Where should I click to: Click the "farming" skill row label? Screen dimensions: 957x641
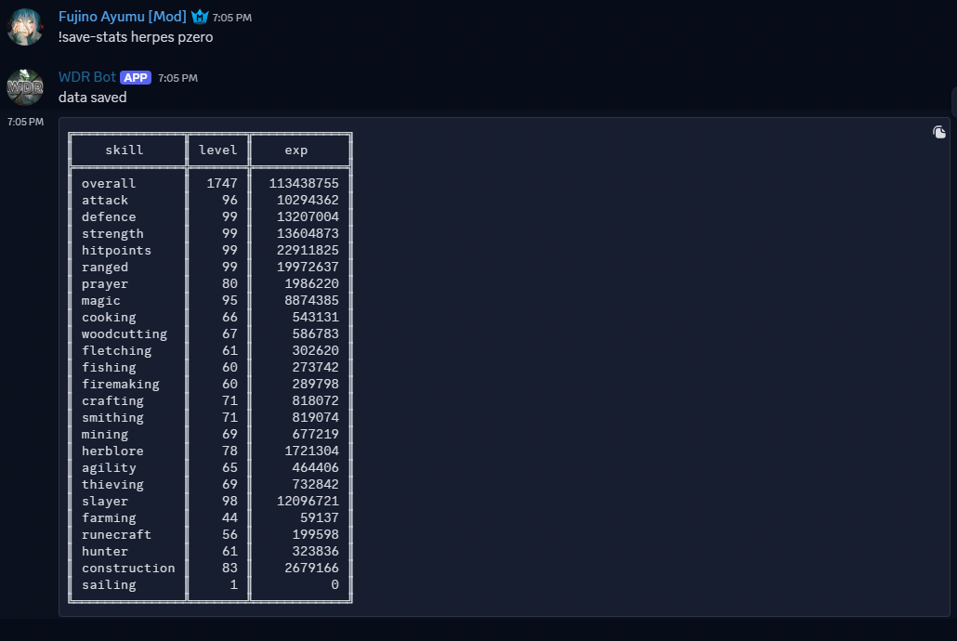point(109,517)
